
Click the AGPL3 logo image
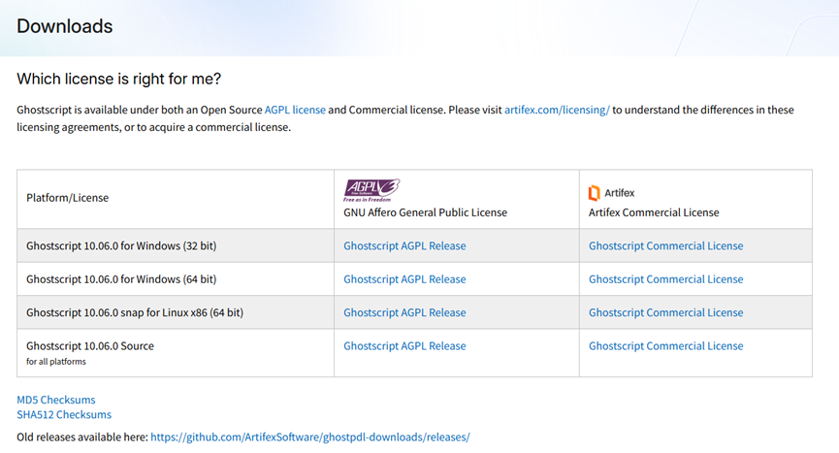371,190
